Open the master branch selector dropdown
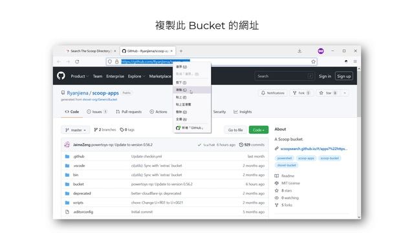 click(x=76, y=130)
